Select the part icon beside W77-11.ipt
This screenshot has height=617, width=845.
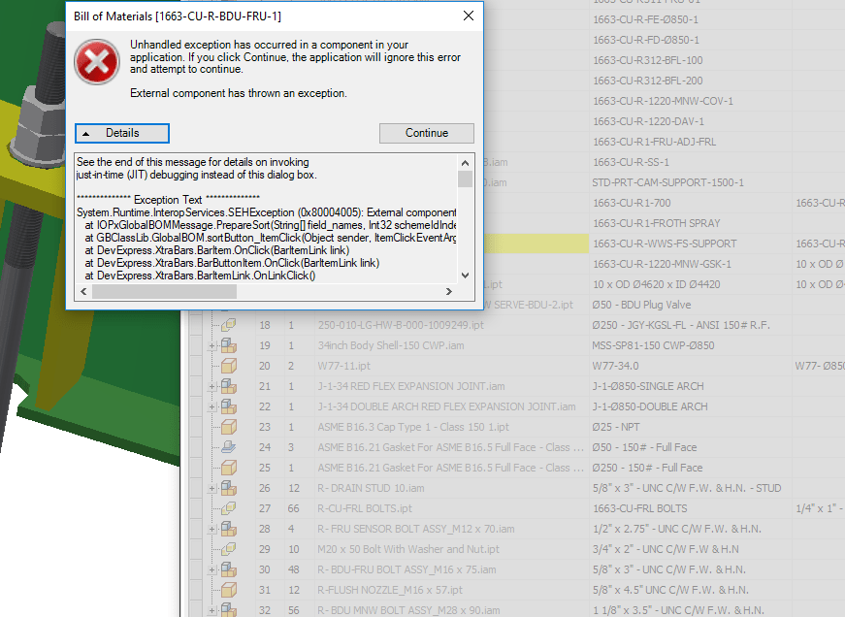click(228, 366)
